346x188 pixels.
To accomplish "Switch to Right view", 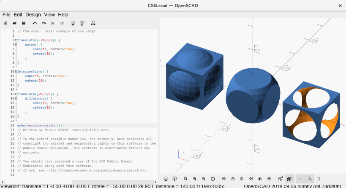I will pyautogui.click(x=224, y=179).
